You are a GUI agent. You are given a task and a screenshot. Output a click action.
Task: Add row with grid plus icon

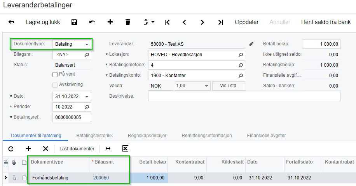(x=28, y=149)
